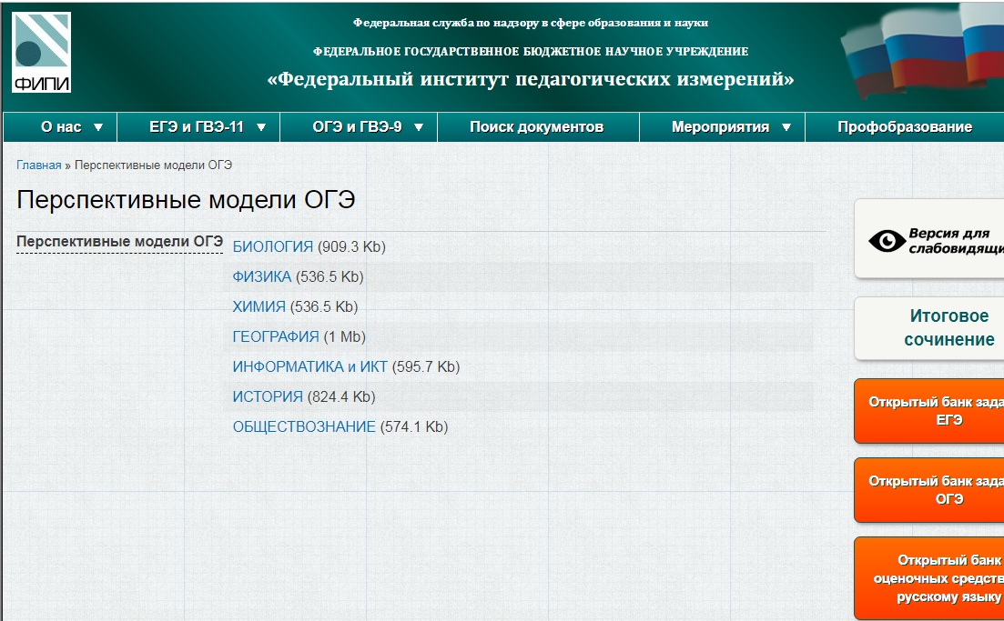1004x621 pixels.
Task: Open Версия для слабовидящих button
Action: pyautogui.click(x=929, y=238)
